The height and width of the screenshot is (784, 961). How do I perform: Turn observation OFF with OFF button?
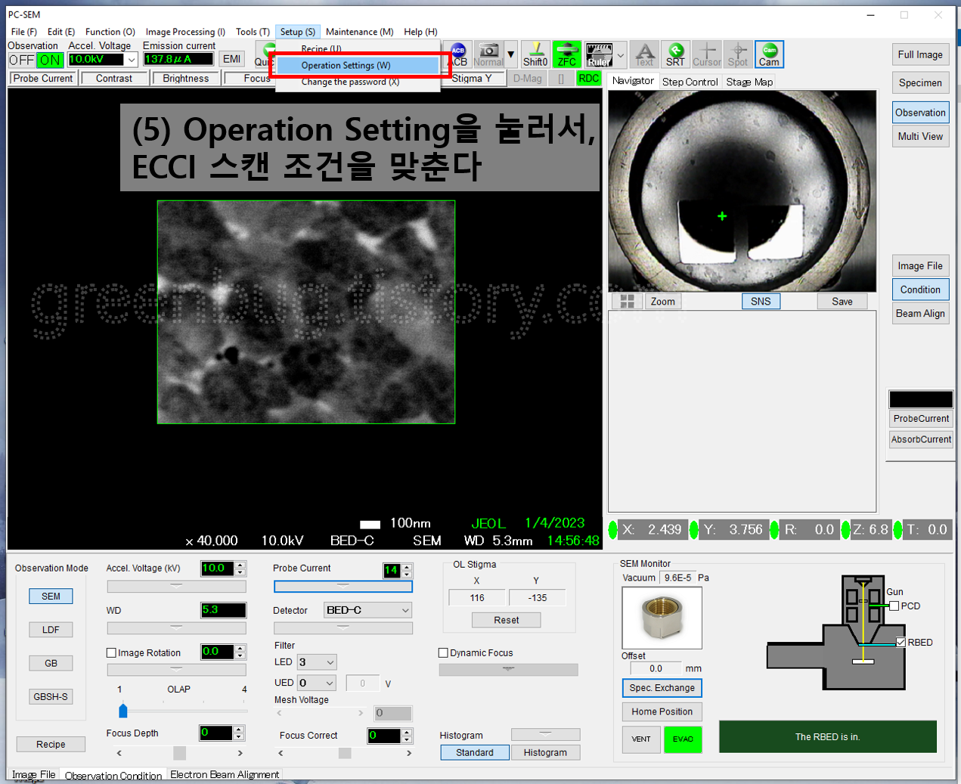(x=22, y=60)
